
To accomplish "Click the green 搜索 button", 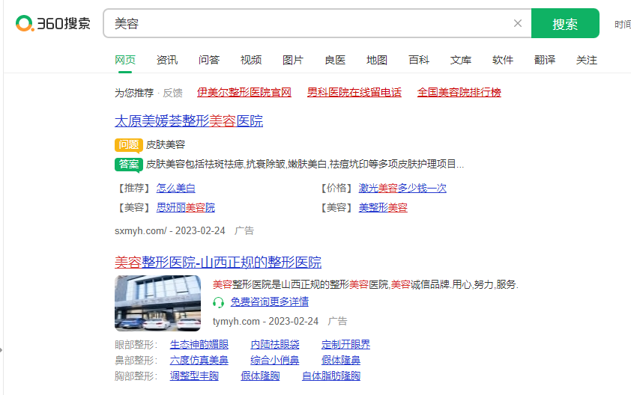I will (565, 23).
